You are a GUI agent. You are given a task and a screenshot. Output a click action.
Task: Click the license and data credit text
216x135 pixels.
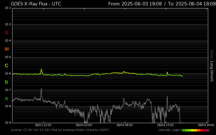60,130
